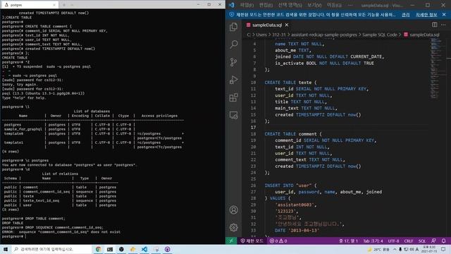
Task: Dismiss the restricted mode notification banner
Action: [x=444, y=14]
